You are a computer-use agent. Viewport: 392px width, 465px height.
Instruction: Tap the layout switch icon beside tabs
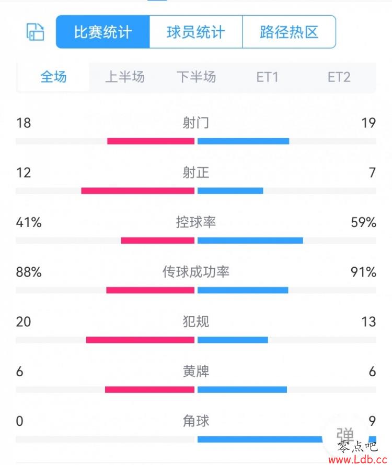pos(36,32)
